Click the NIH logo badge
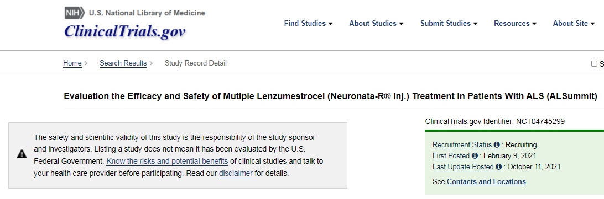 pyautogui.click(x=75, y=13)
